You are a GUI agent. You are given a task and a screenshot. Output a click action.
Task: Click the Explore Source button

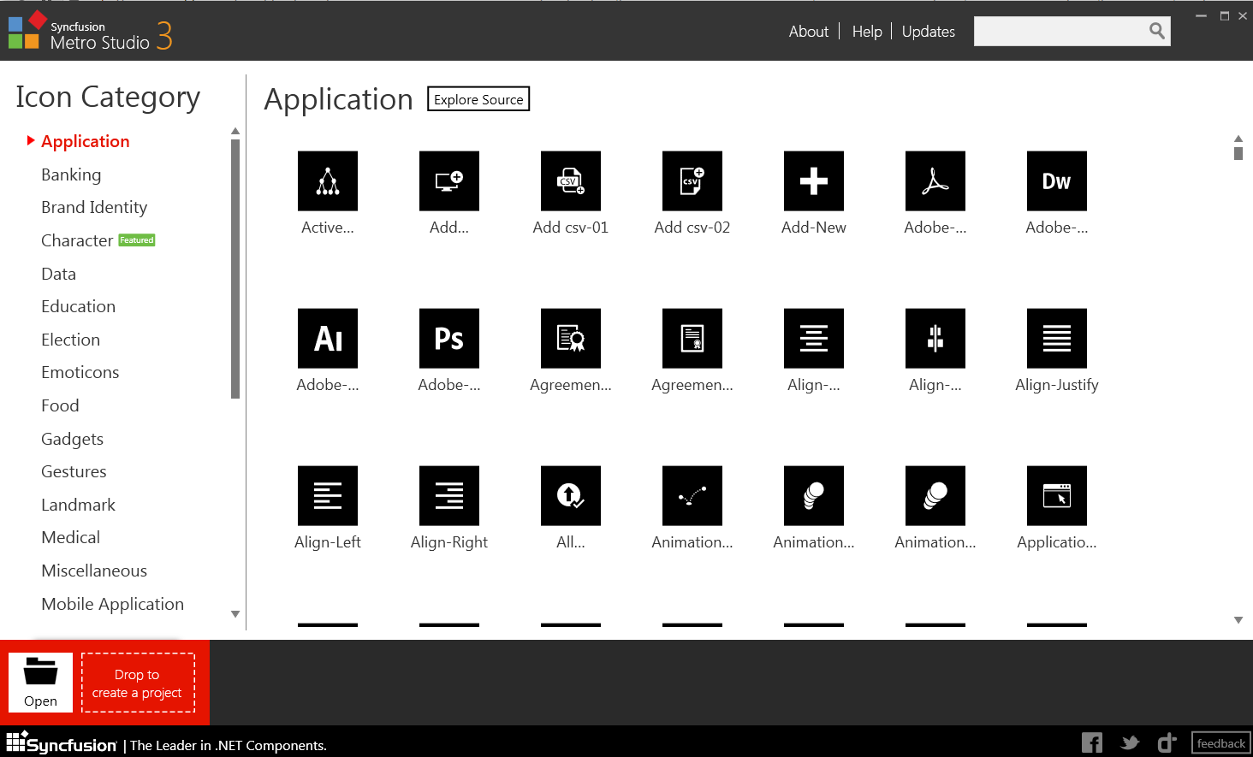pos(478,99)
